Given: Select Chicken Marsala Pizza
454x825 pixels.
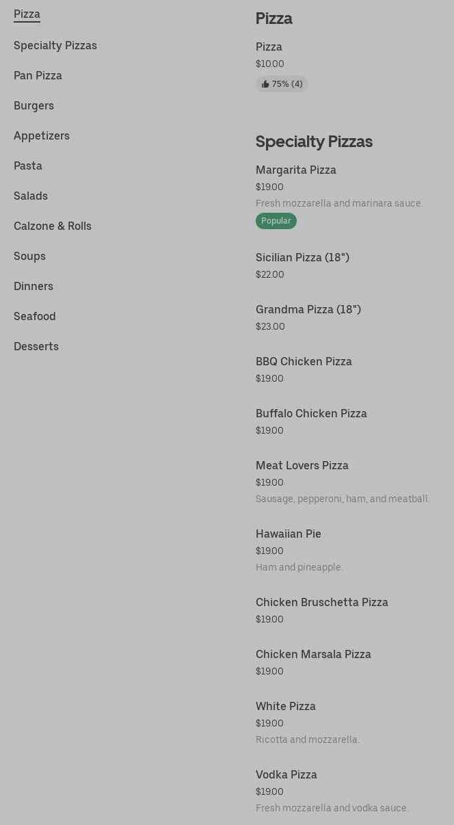Looking at the screenshot, I should tap(313, 655).
